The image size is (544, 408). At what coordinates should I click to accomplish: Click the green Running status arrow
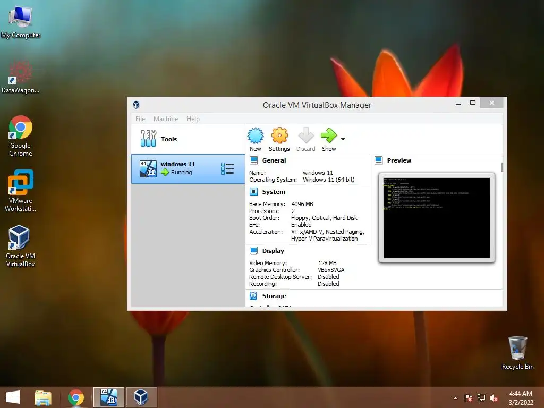pos(165,172)
